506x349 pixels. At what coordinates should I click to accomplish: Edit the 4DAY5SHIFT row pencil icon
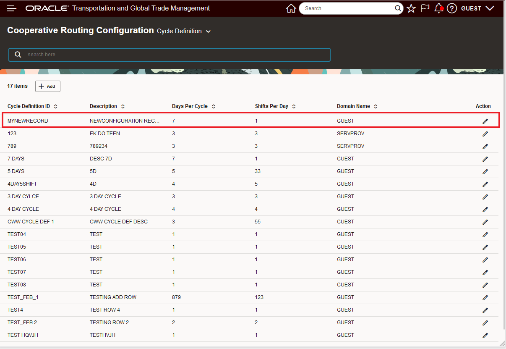[x=485, y=184]
